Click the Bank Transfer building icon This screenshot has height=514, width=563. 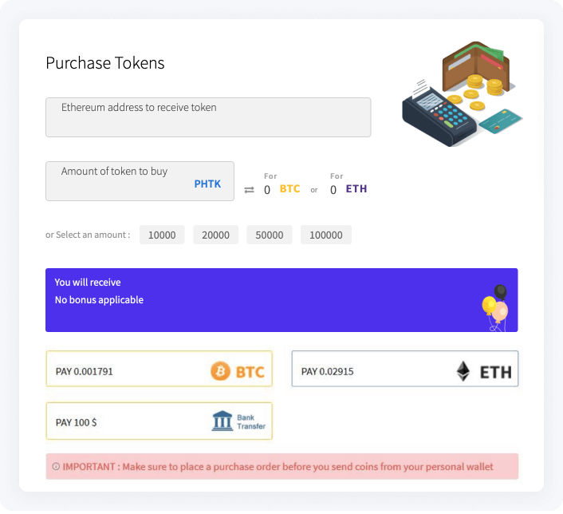(222, 421)
